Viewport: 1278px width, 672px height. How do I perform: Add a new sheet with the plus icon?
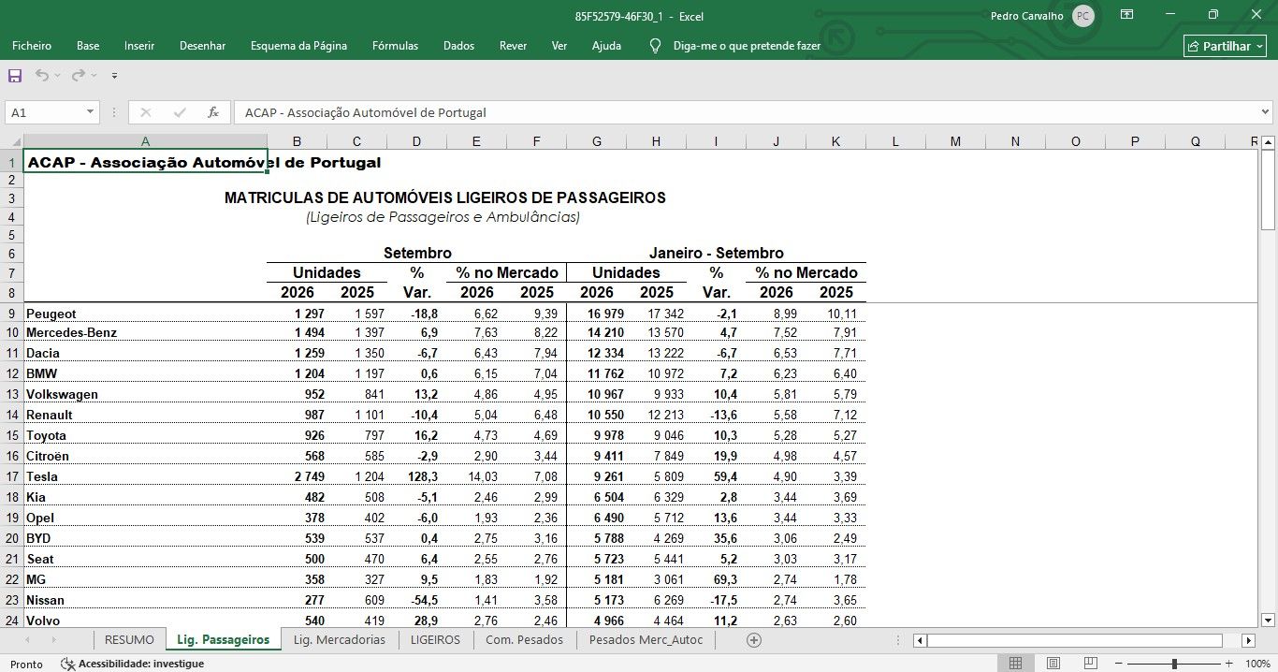754,640
